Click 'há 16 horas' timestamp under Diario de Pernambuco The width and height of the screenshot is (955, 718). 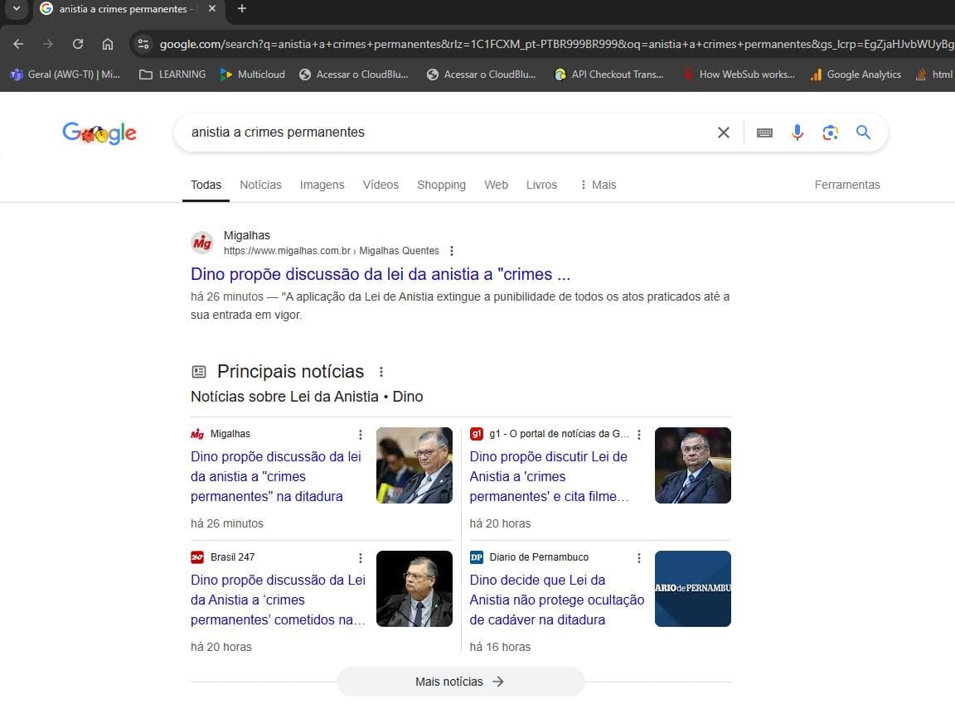coord(500,647)
